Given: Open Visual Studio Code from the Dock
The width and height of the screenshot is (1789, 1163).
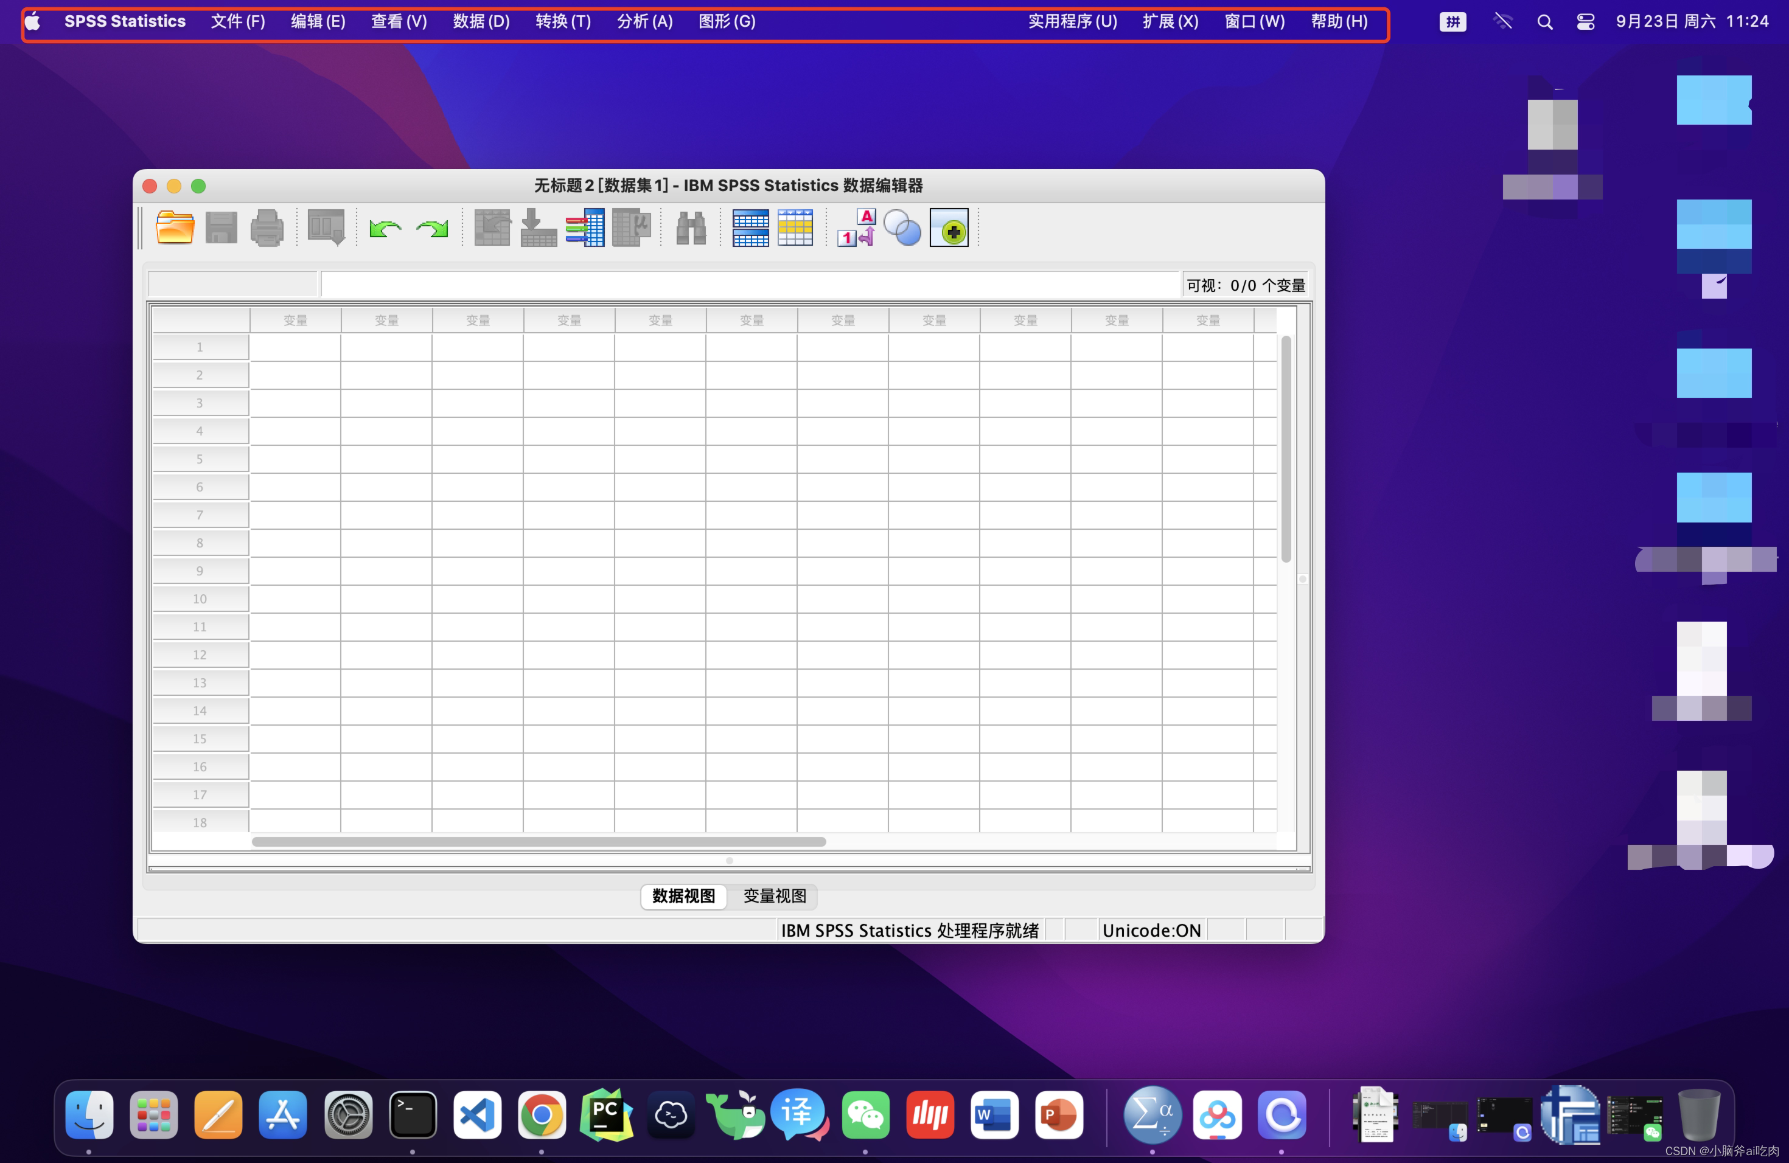Looking at the screenshot, I should (x=477, y=1114).
